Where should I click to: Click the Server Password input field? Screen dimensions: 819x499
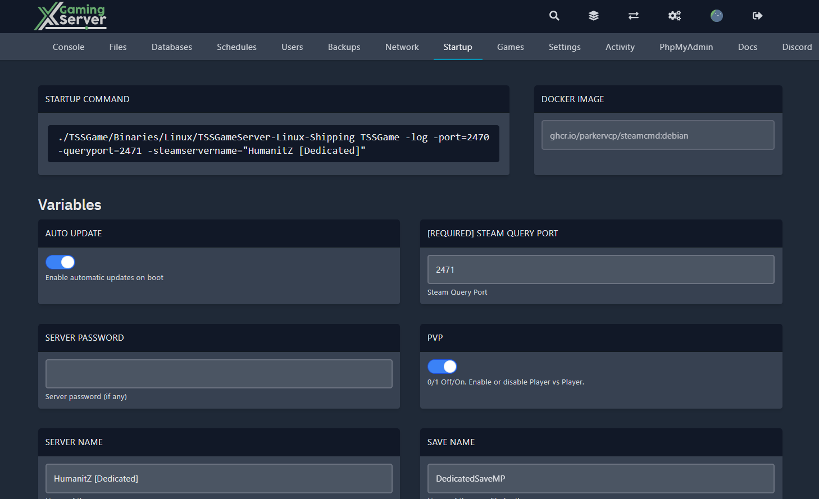(219, 373)
